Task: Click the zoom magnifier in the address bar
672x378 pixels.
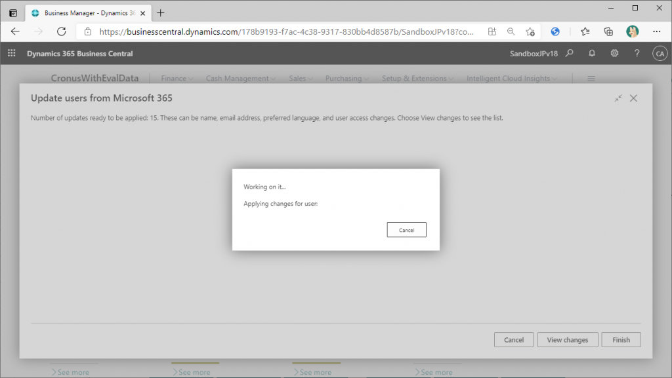Action: [x=511, y=31]
